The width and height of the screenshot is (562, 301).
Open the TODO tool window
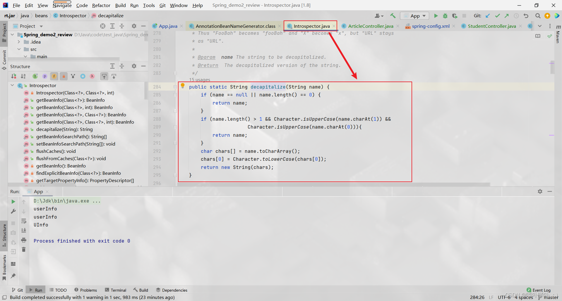point(58,290)
